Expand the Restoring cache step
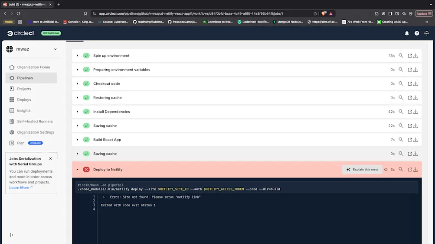The width and height of the screenshot is (435, 244). (77, 98)
